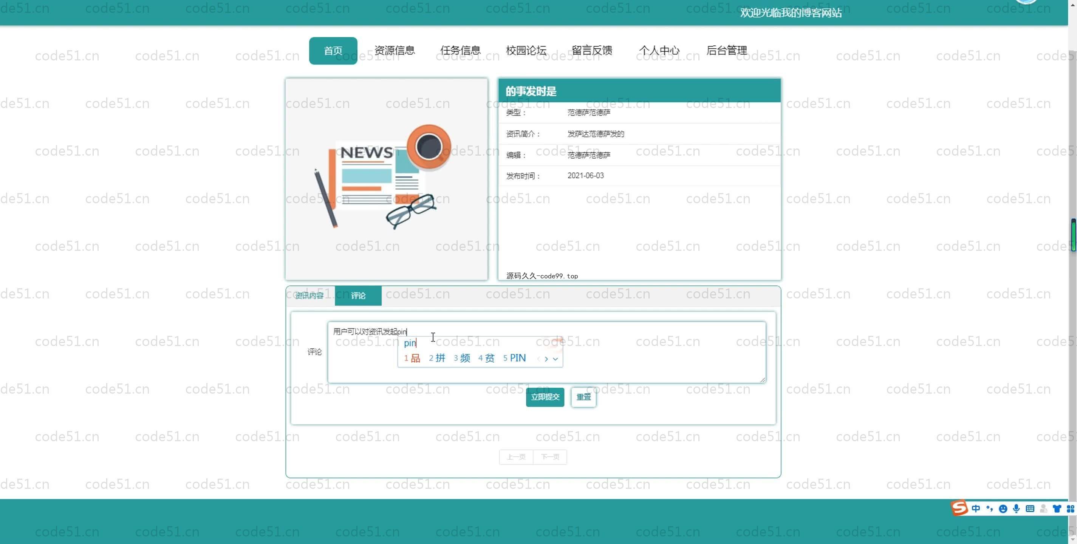
Task: Select the 首页 navigation tab
Action: [x=333, y=51]
